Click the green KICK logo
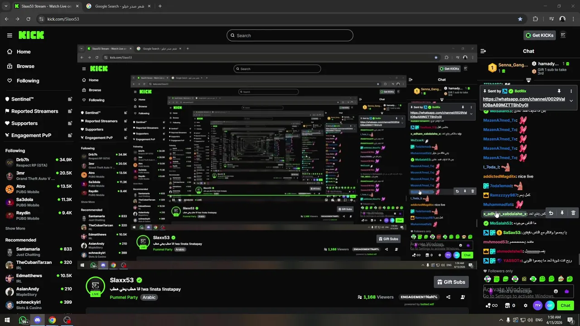 pos(31,35)
